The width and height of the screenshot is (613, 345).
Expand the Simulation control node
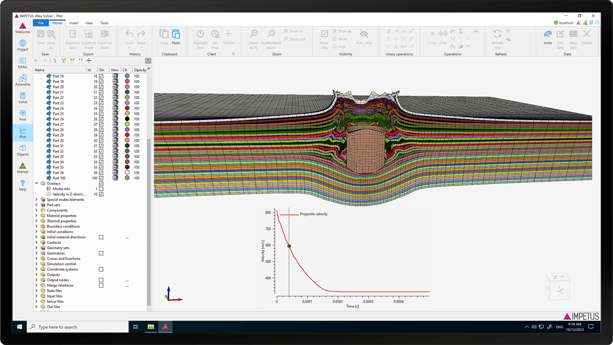37,264
